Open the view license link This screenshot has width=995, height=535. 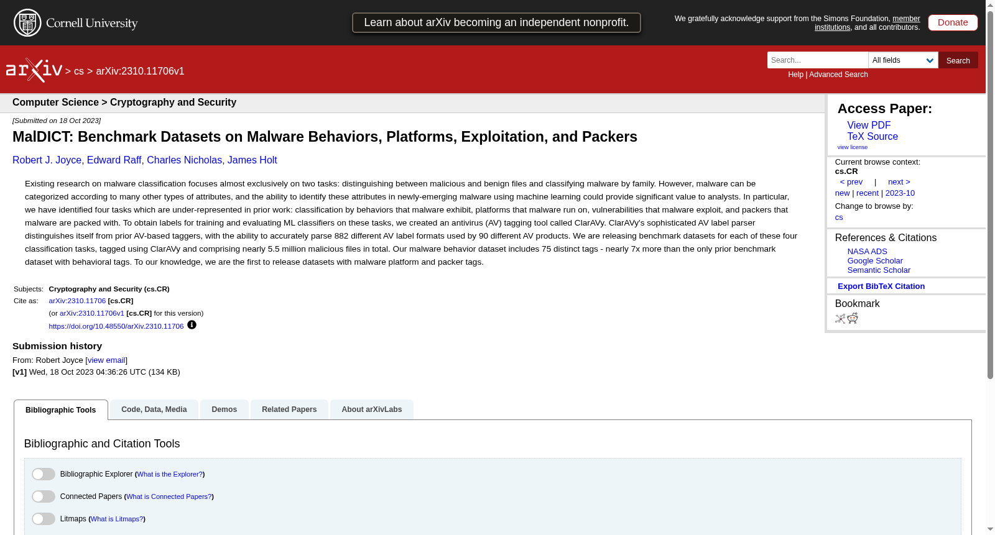(x=853, y=147)
